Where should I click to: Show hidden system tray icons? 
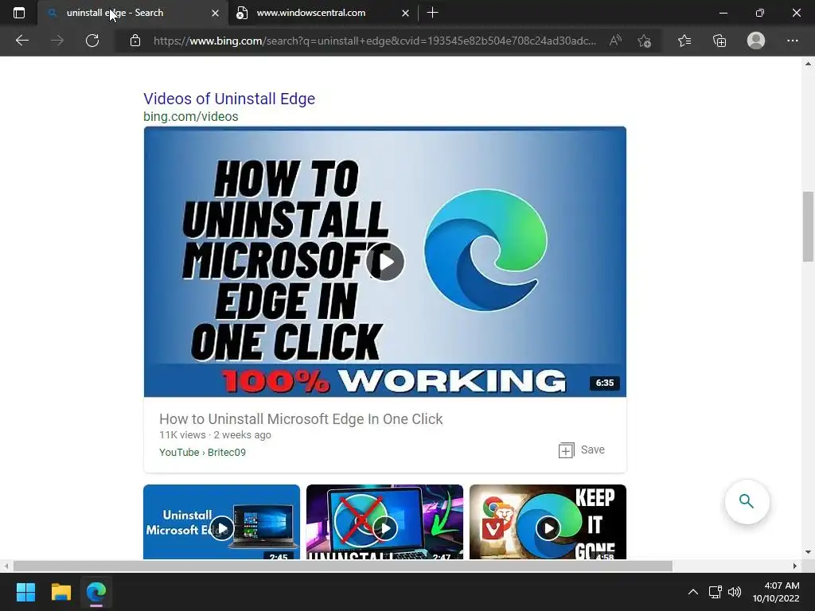click(693, 592)
